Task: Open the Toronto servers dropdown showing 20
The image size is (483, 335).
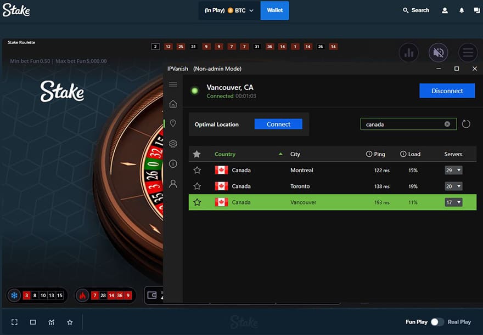Action: 453,186
